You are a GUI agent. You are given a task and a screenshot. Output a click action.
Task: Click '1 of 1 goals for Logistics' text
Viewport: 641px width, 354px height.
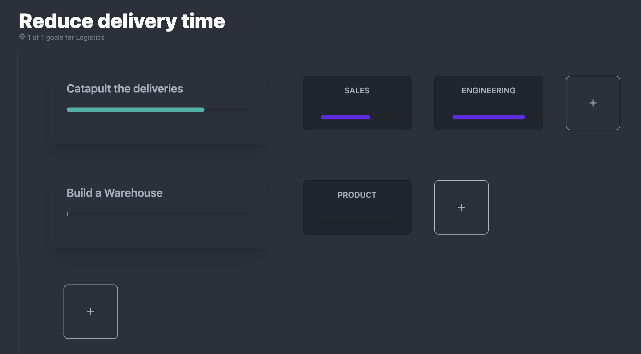pyautogui.click(x=66, y=37)
